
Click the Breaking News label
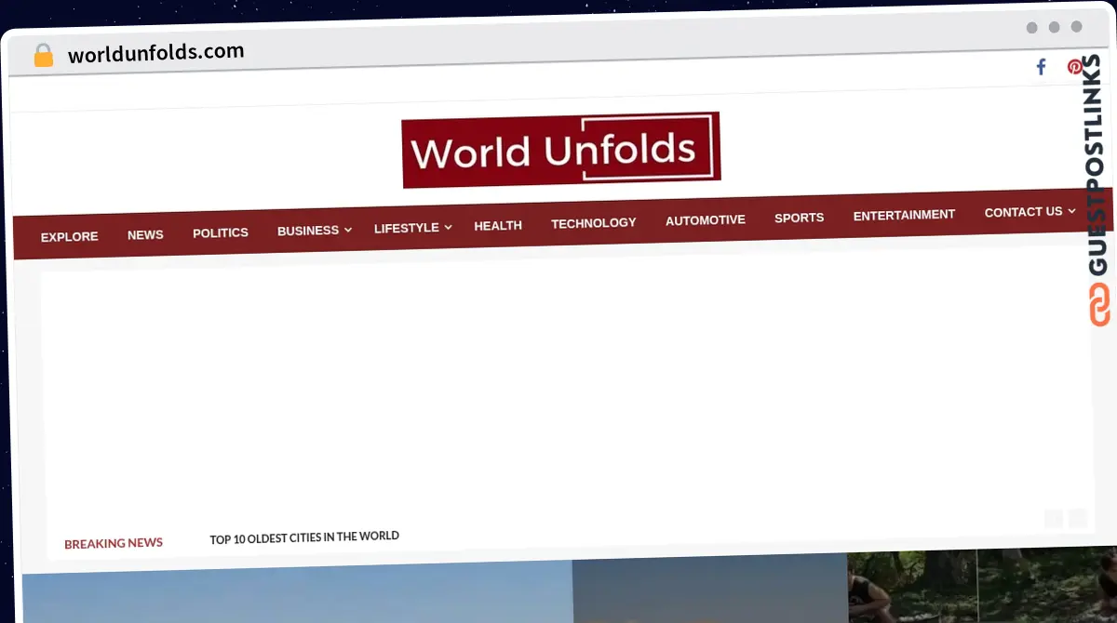click(x=114, y=543)
